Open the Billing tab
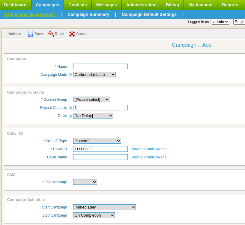The height and width of the screenshot is (225, 245). [172, 5]
